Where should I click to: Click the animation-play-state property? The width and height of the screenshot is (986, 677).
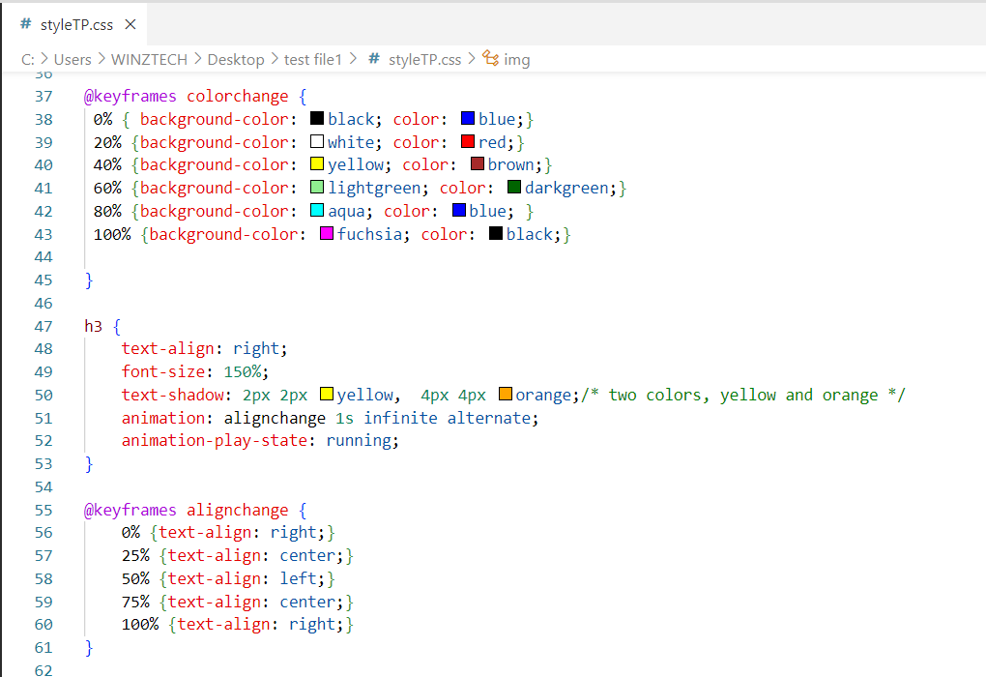215,440
